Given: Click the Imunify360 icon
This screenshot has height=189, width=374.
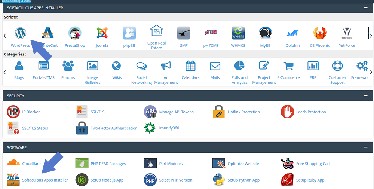Looking at the screenshot, I should 150,128.
